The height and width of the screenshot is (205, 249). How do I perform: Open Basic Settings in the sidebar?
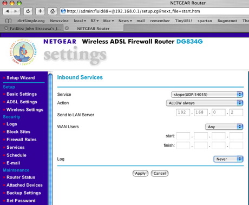point(22,94)
